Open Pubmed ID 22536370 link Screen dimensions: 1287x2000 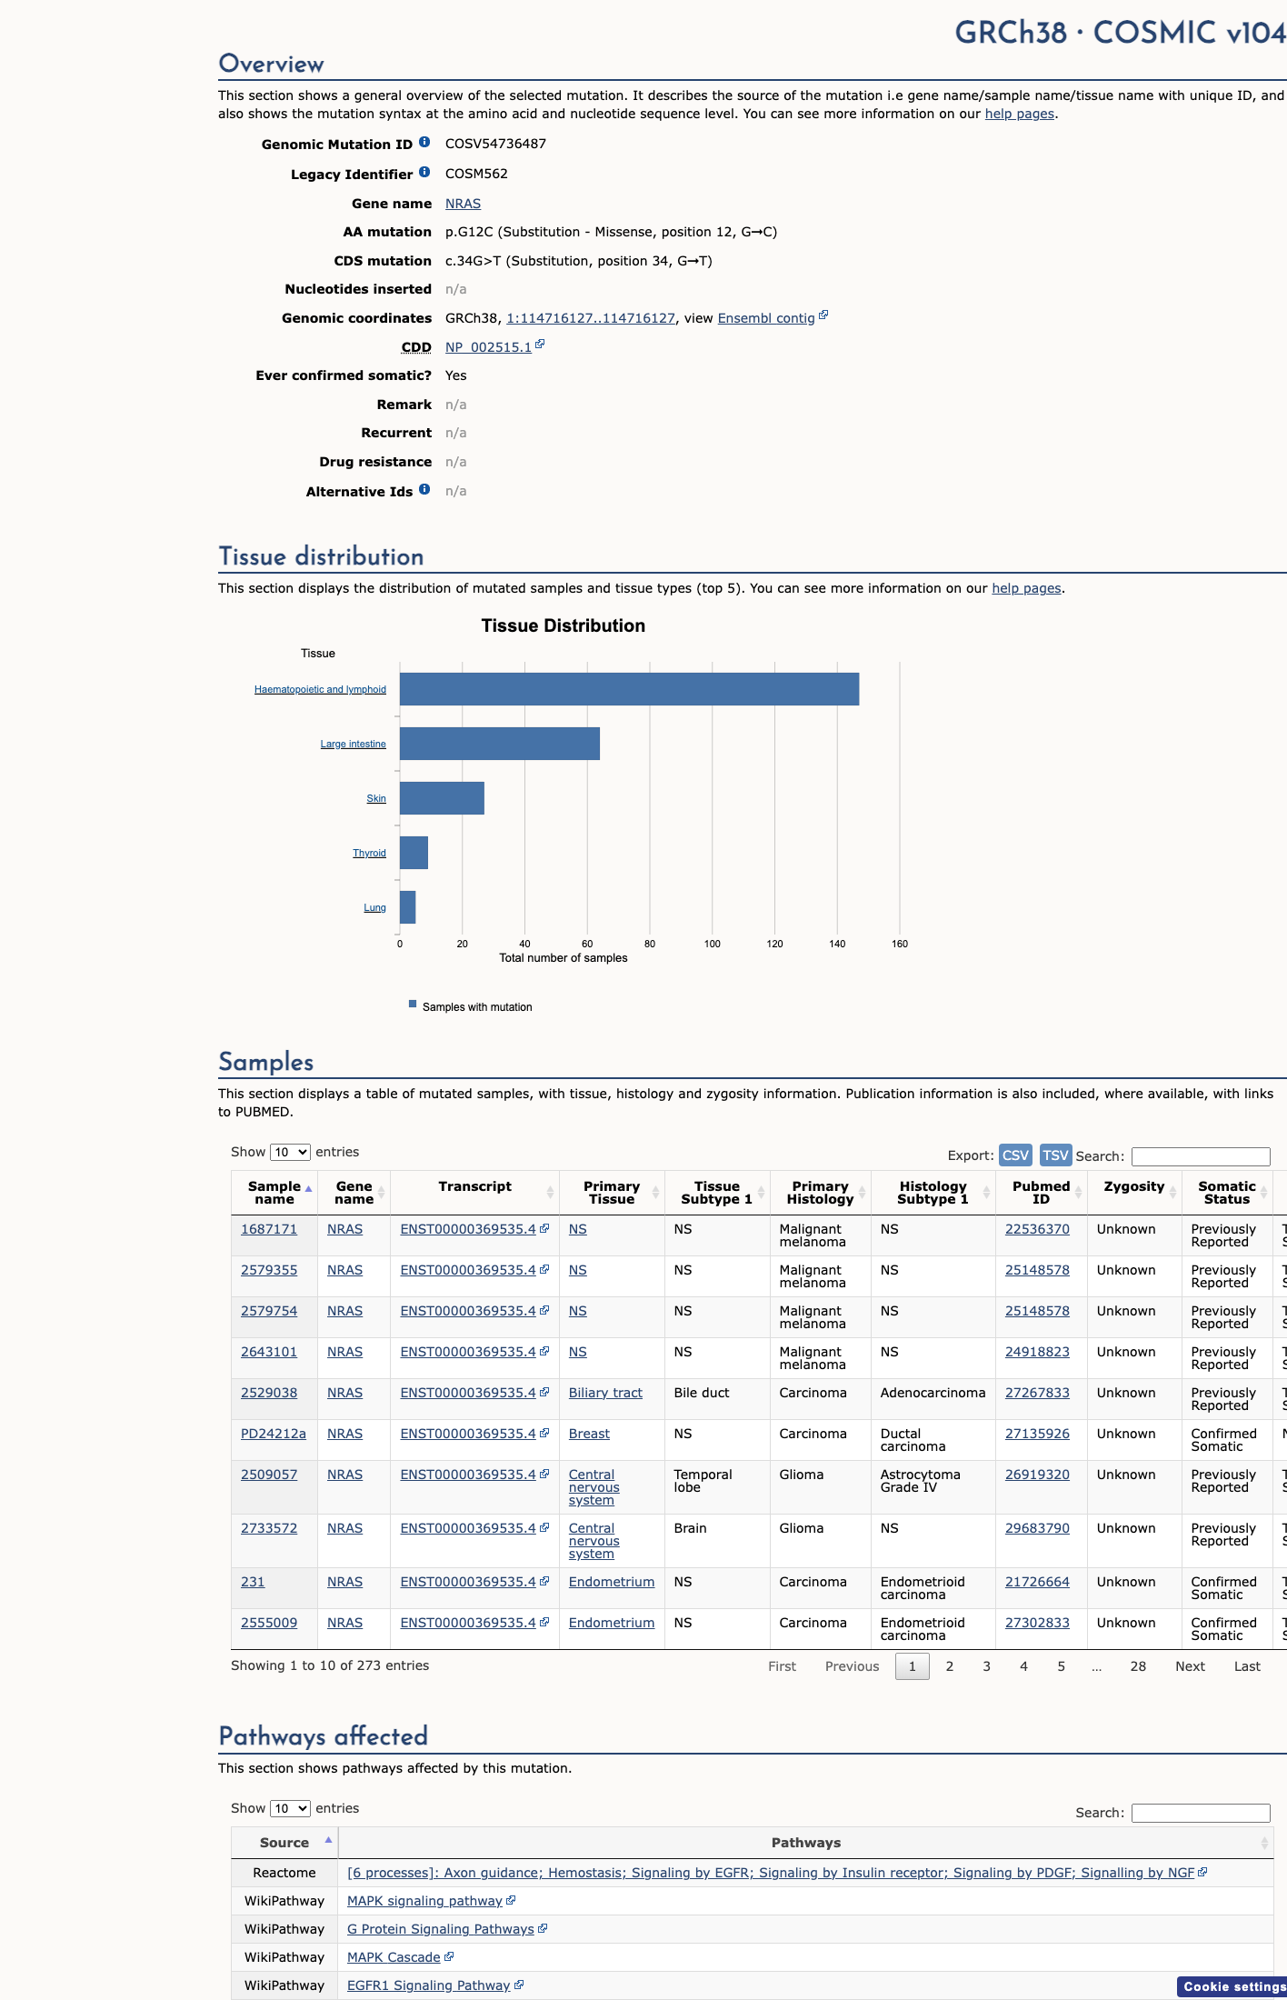click(x=1037, y=1229)
